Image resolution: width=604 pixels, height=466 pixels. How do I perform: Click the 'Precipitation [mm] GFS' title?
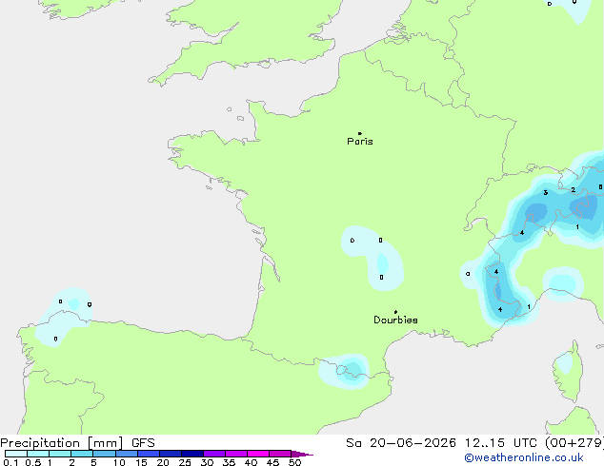(77, 443)
